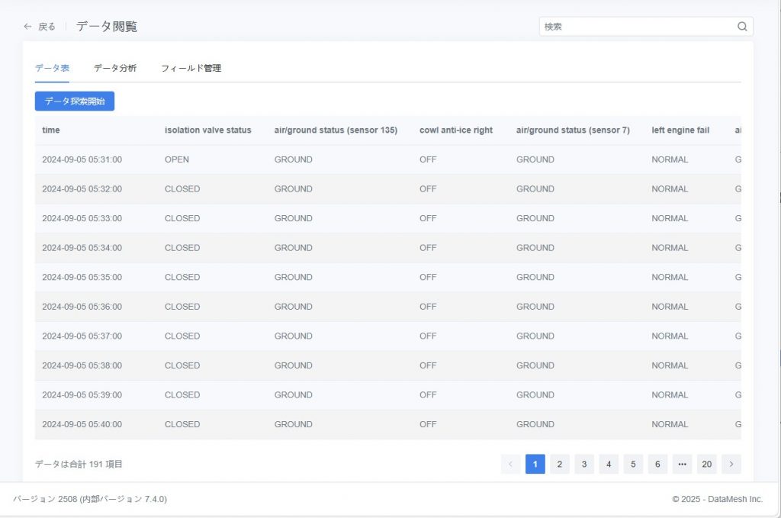Click the 戻る back link
Viewport: 781px width, 518px height.
[x=47, y=27]
